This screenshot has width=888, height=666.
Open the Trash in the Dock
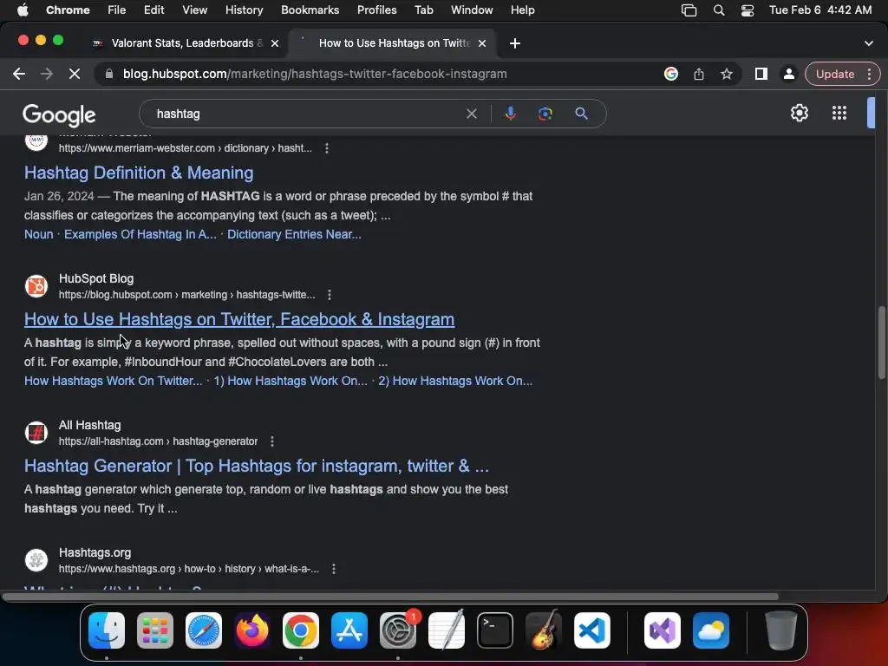tap(781, 630)
